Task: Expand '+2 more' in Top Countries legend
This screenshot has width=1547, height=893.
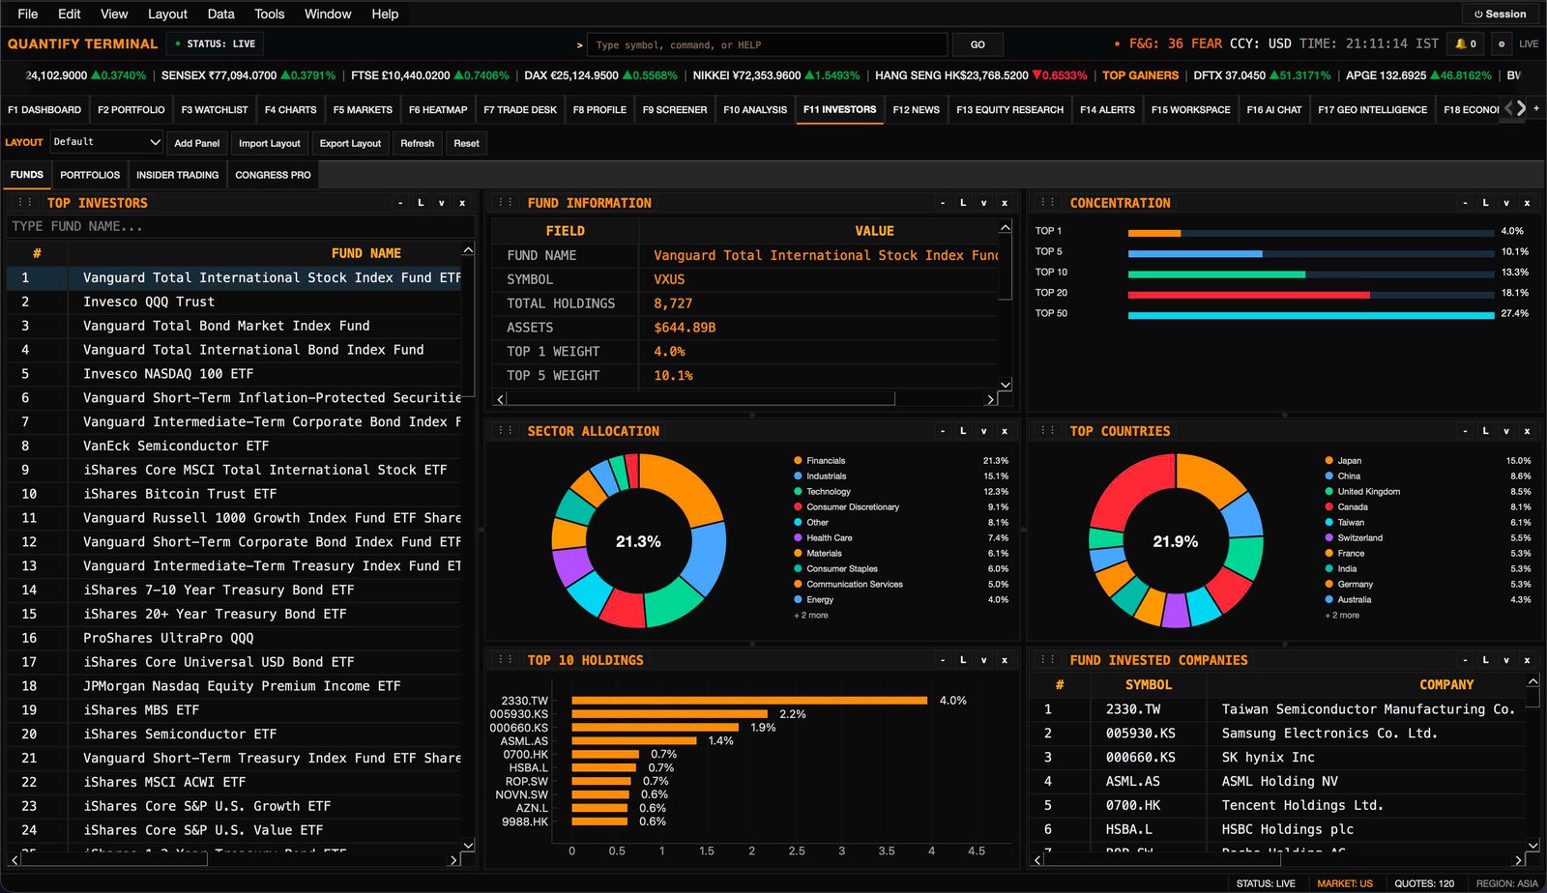Action: click(1342, 616)
